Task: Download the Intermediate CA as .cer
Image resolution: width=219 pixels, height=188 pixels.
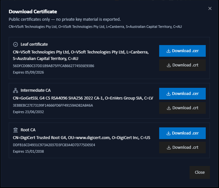Action: tap(182, 94)
